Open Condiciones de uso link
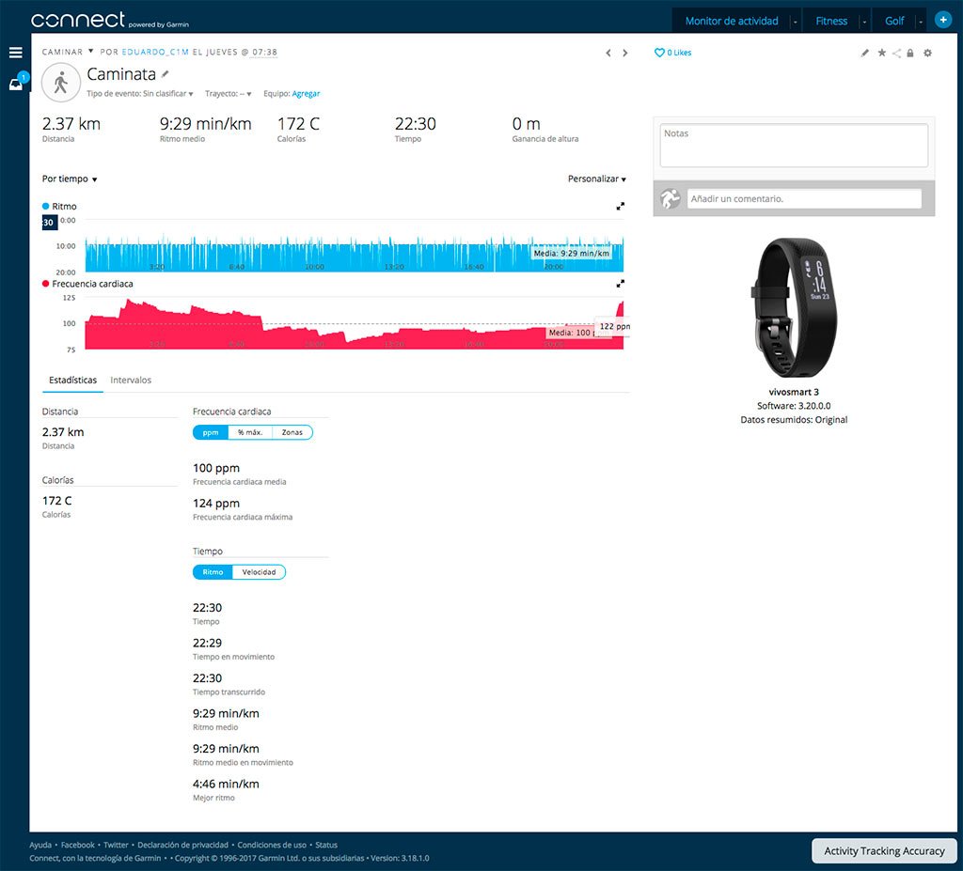 click(x=272, y=846)
